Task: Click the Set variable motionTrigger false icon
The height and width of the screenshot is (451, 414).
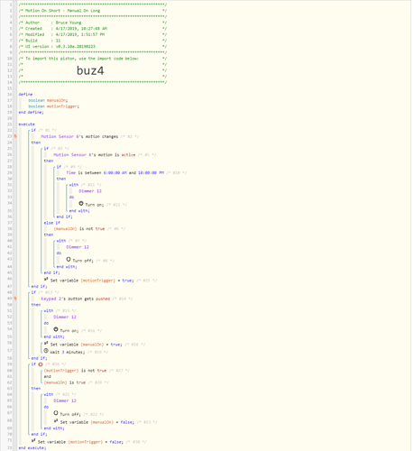Action: click(33, 441)
